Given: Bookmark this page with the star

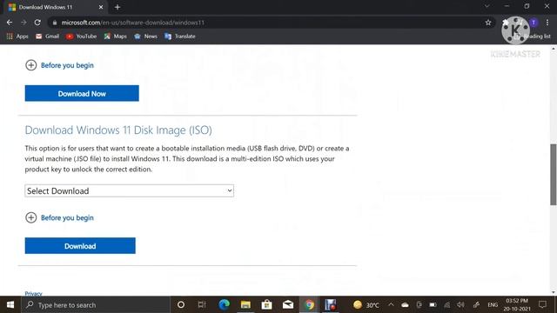Looking at the screenshot, I should pyautogui.click(x=488, y=23).
